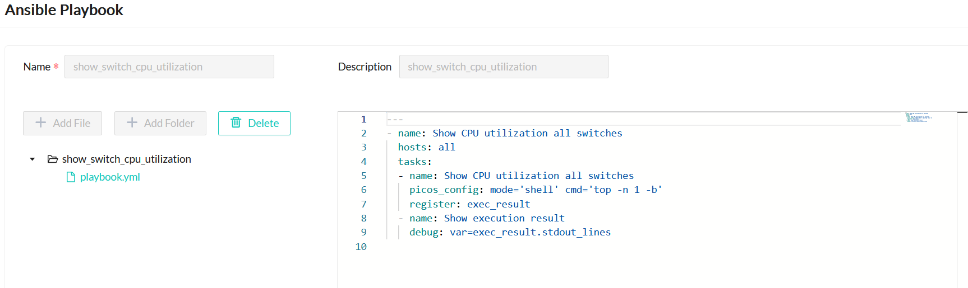The height and width of the screenshot is (288, 968).
Task: Place cursor on the '---' first line
Action: coord(395,119)
